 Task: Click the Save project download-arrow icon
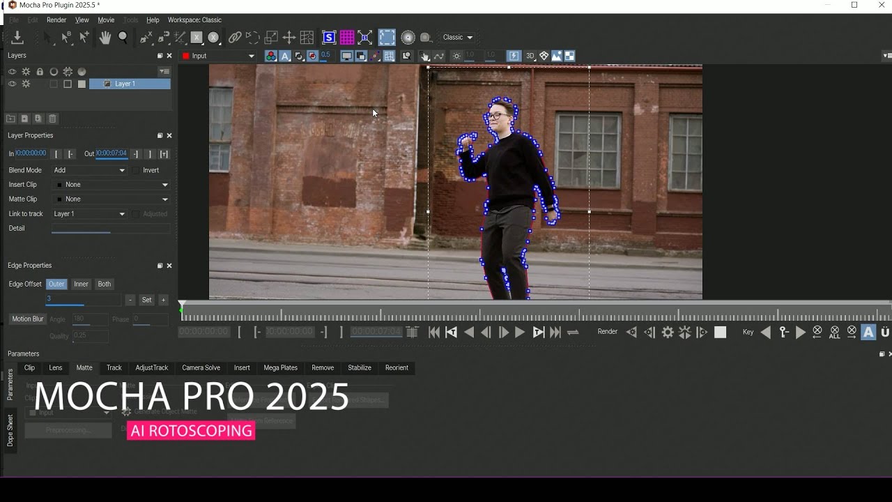17,38
